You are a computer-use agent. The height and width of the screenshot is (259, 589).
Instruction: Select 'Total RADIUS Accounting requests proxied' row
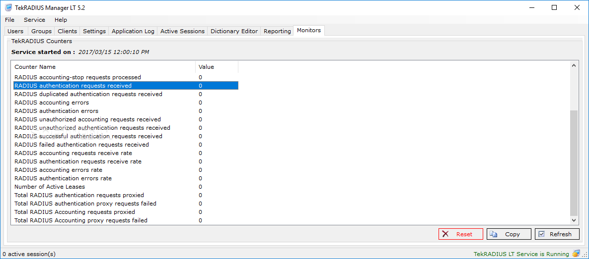point(126,212)
